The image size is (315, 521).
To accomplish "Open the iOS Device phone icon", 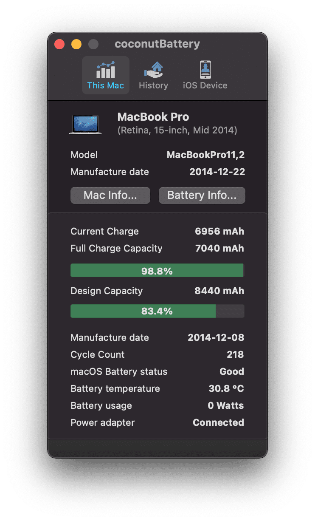I will pyautogui.click(x=205, y=70).
